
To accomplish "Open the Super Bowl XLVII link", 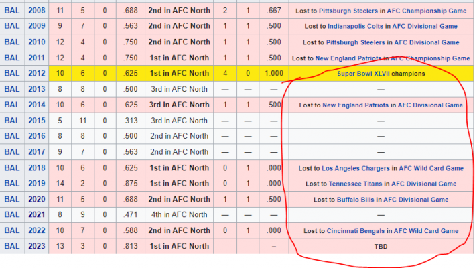I will pos(364,74).
